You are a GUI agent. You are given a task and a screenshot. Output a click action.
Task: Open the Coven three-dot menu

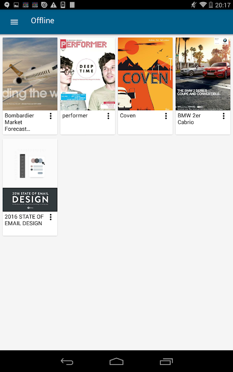[166, 116]
